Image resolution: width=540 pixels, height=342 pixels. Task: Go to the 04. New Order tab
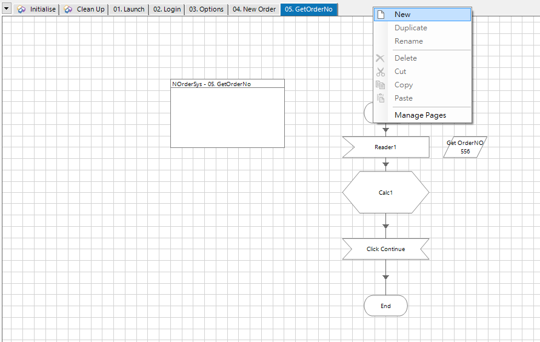pyautogui.click(x=254, y=9)
